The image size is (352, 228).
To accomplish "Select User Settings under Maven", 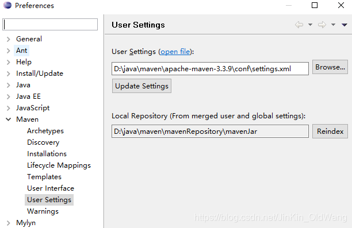I will click(49, 200).
